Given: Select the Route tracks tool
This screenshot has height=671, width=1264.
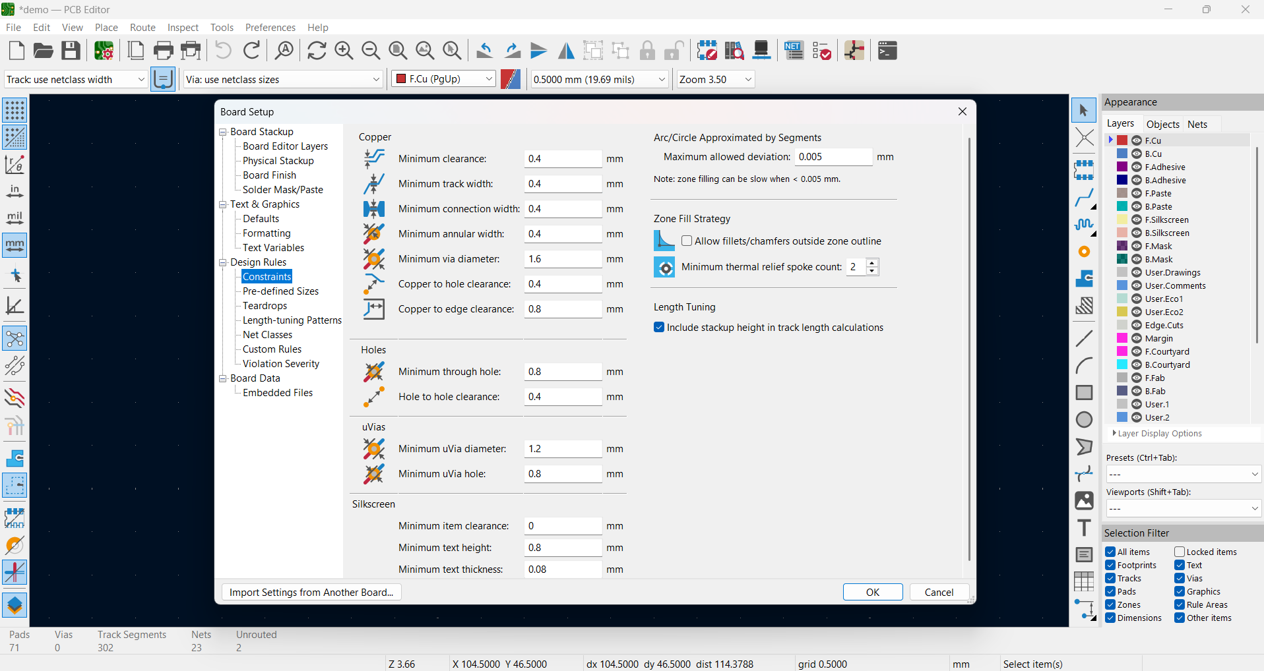Looking at the screenshot, I should coord(1084,198).
